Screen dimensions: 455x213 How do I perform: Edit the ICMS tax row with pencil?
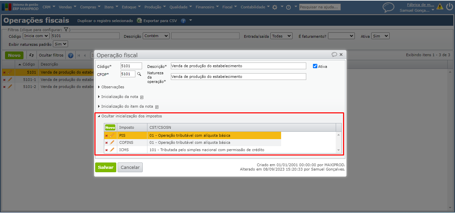pyautogui.click(x=112, y=150)
